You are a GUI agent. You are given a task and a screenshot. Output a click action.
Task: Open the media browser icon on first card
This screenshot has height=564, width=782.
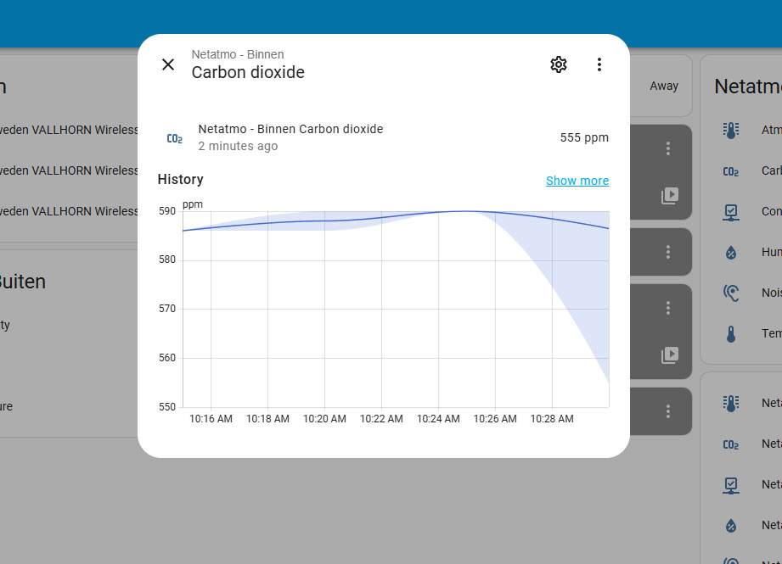670,196
